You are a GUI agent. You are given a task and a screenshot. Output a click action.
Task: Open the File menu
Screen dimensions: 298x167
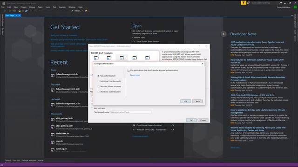3,7
